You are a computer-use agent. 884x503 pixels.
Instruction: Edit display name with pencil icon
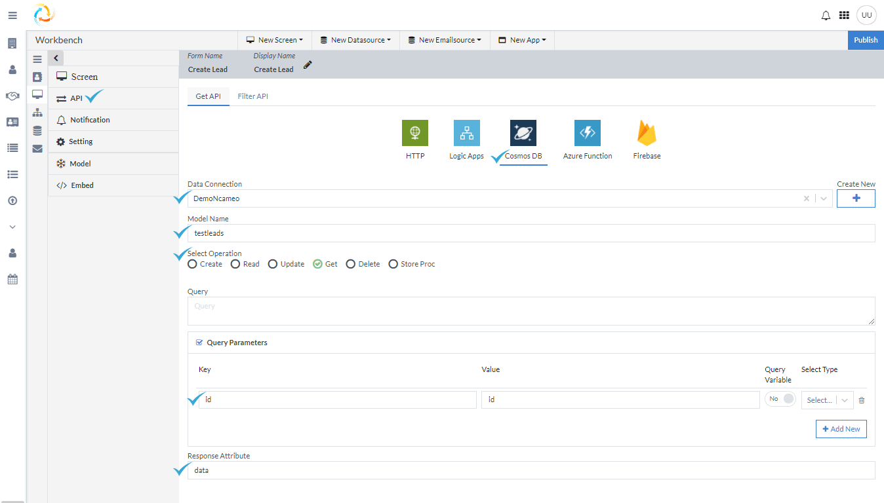tap(308, 65)
